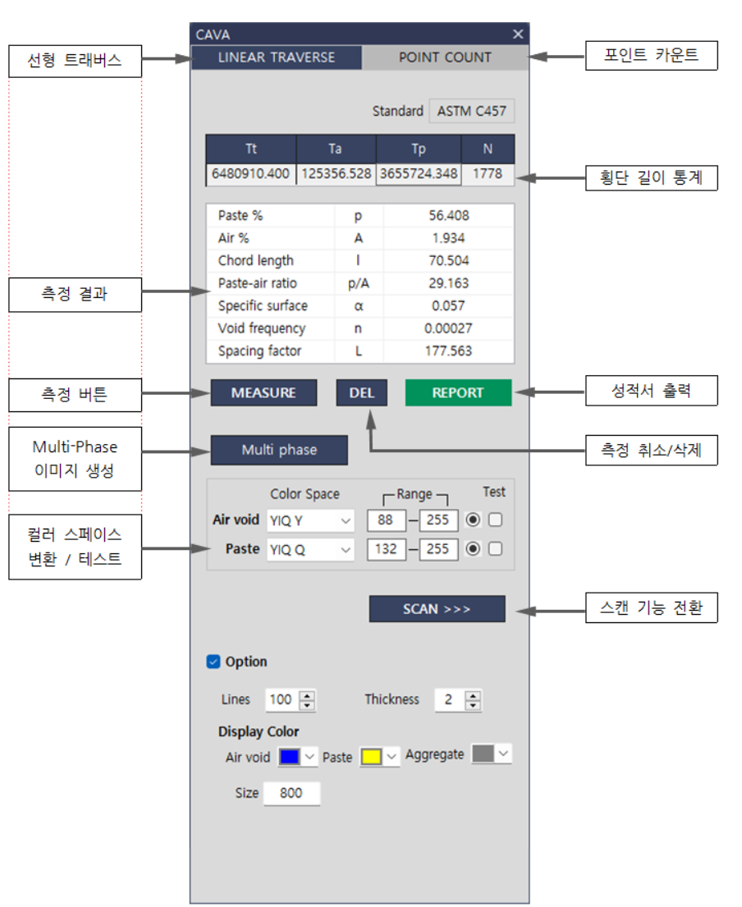Generate report with REPORT button
742x907 pixels.
pos(458,393)
